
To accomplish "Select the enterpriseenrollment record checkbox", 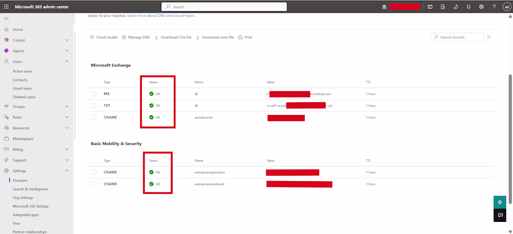I will pos(94,184).
